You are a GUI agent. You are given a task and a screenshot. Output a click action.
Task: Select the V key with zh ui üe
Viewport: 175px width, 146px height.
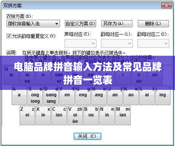tap(75, 116)
